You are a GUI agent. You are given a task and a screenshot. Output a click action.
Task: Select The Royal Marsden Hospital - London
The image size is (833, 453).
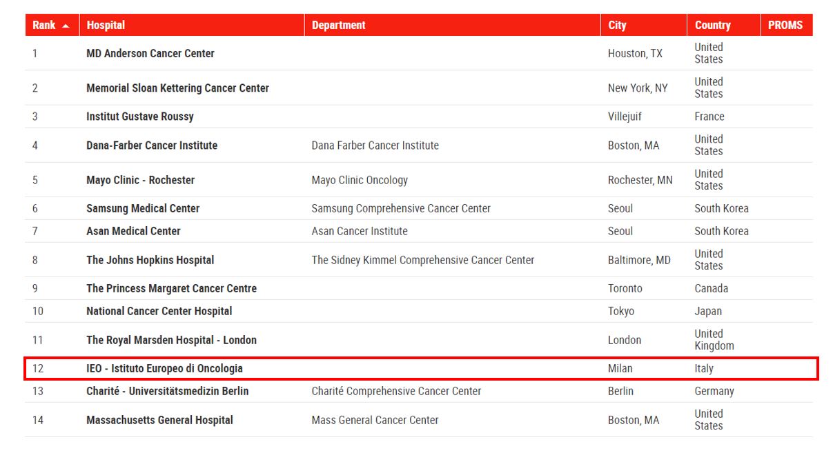[x=171, y=340]
